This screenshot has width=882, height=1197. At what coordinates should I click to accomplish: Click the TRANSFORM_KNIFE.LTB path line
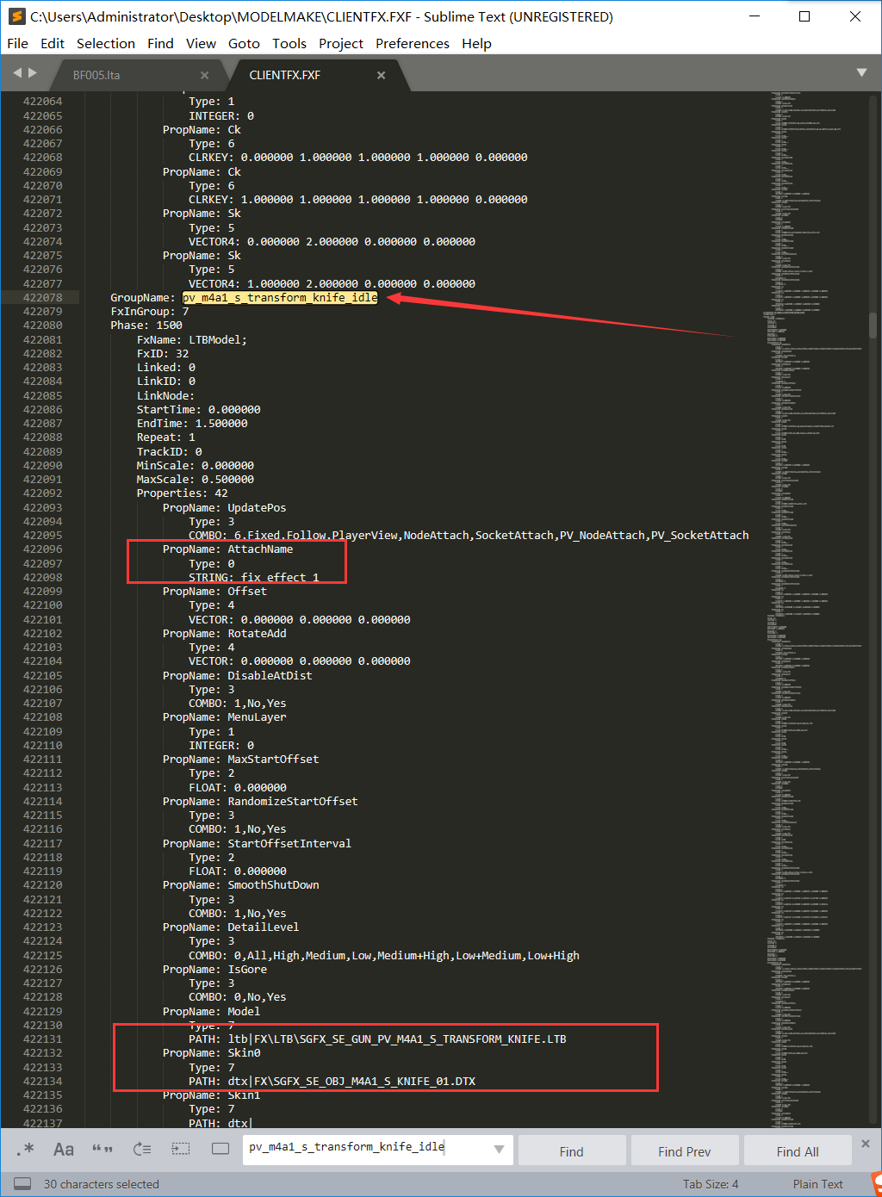click(x=377, y=1039)
